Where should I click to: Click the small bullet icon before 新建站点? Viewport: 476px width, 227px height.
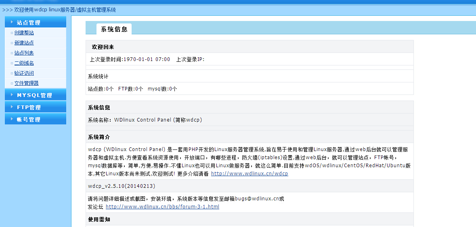pyautogui.click(x=12, y=43)
